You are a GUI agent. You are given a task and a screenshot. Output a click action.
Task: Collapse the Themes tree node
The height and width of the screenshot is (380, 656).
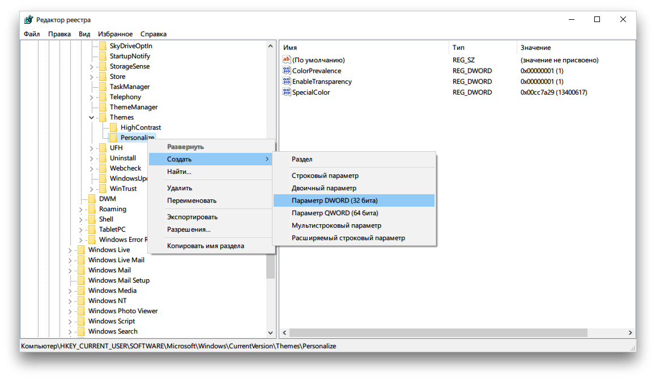point(92,117)
